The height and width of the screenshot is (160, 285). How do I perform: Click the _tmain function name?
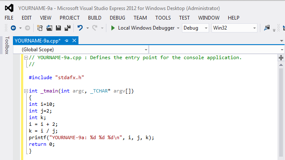(49, 91)
